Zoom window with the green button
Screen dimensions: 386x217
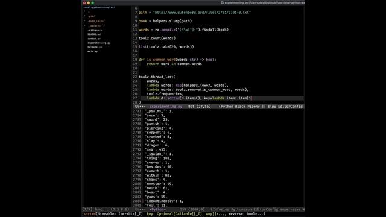pyautogui.click(x=93, y=2)
